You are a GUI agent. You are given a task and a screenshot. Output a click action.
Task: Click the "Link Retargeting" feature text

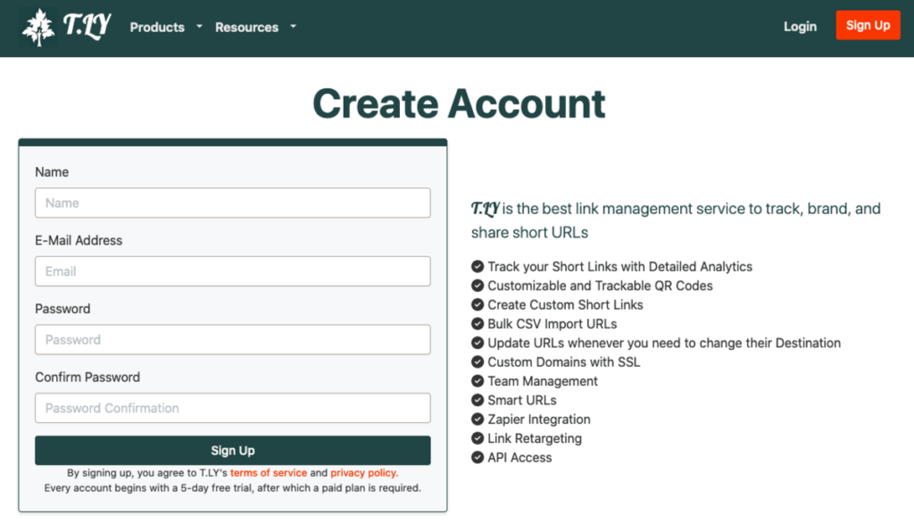pyautogui.click(x=535, y=438)
